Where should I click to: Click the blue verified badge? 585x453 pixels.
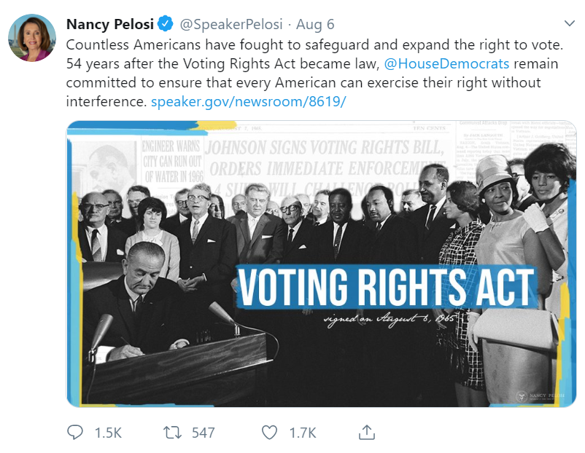point(165,24)
